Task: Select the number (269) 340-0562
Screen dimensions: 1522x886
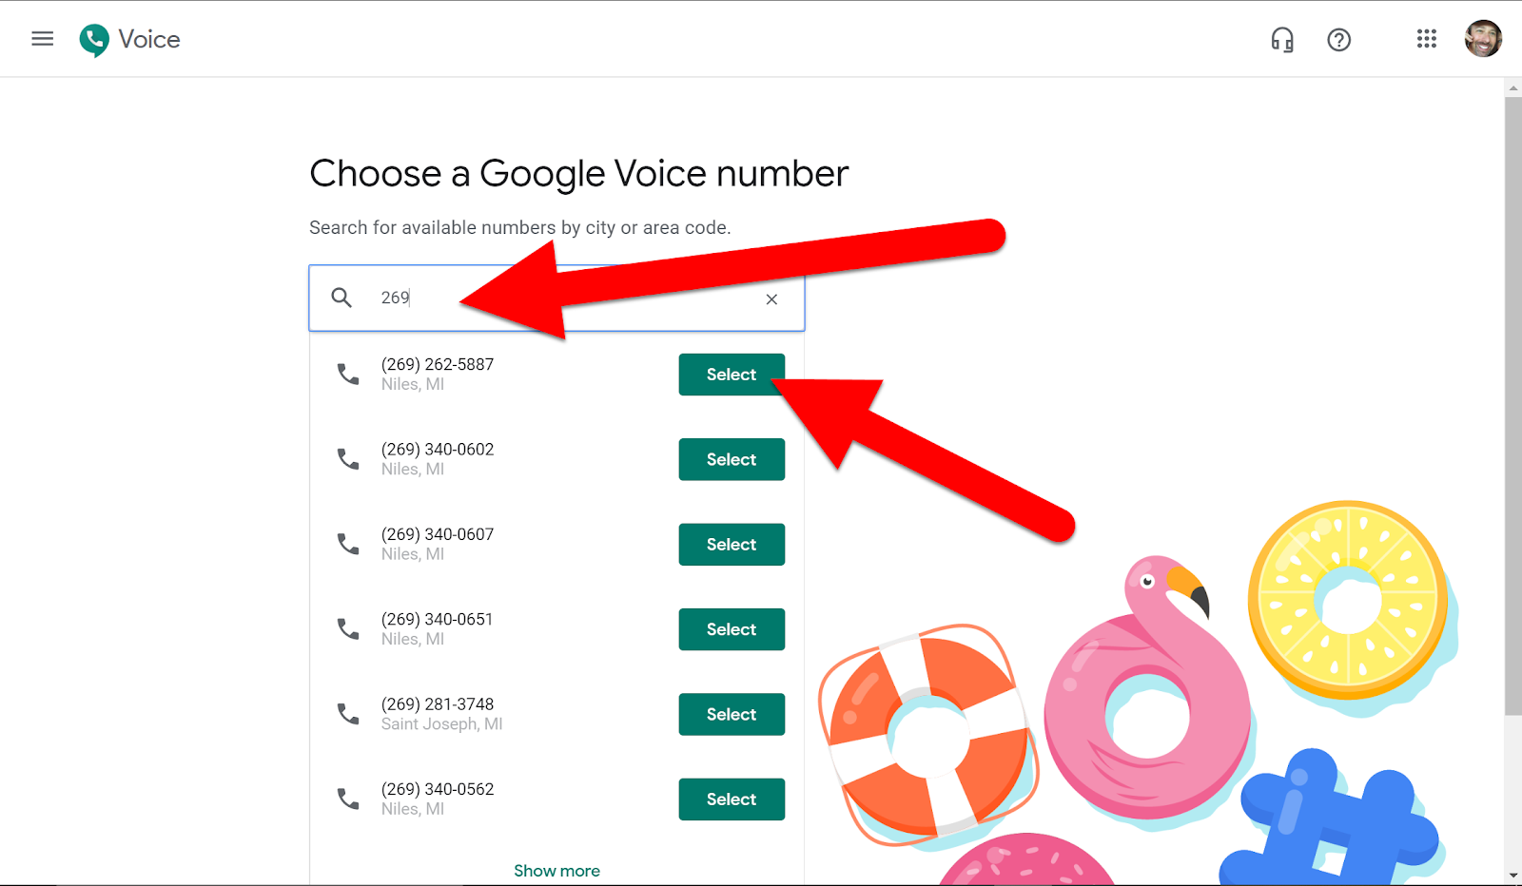Action: 732,799
